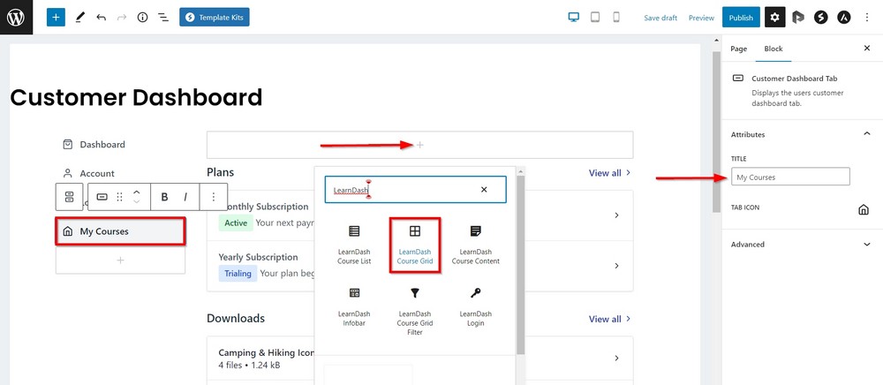This screenshot has height=385, width=883.
Task: Toggle the block inserter plus button
Action: pos(56,18)
